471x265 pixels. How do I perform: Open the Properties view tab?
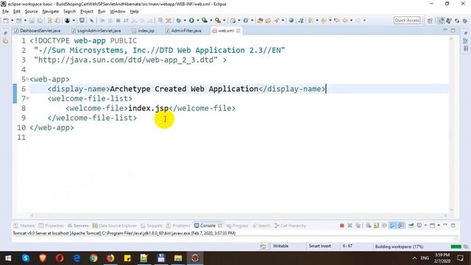[x=51, y=226]
